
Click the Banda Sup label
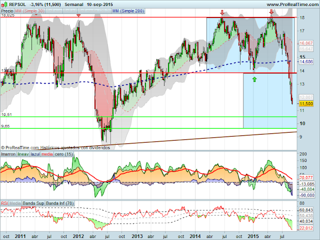click(33, 203)
